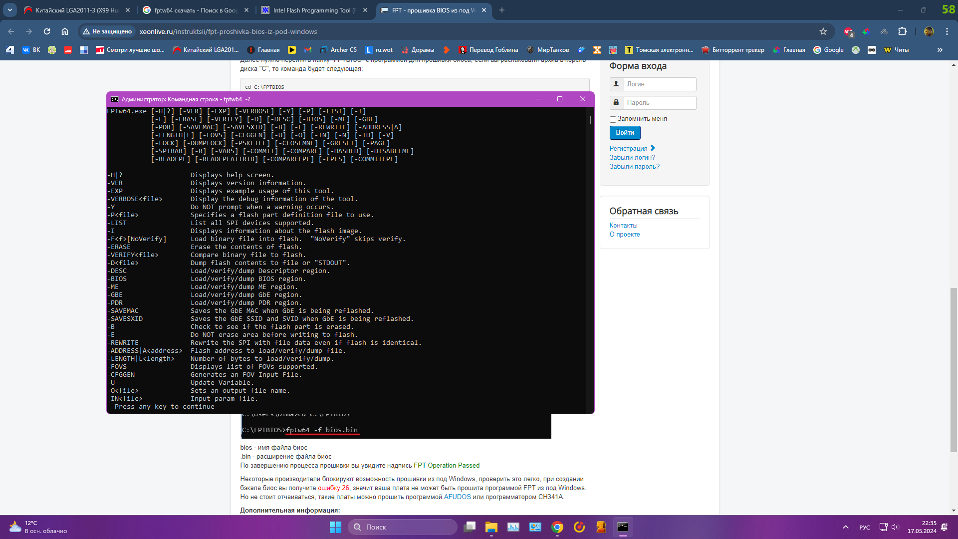
Task: Click the AFUDOS hyperlink in article
Action: click(x=457, y=497)
